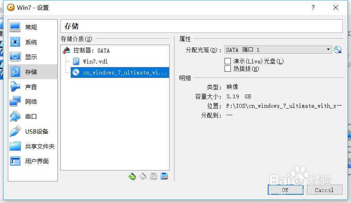
Task: Click the 映像 type value
Action: pos(232,87)
